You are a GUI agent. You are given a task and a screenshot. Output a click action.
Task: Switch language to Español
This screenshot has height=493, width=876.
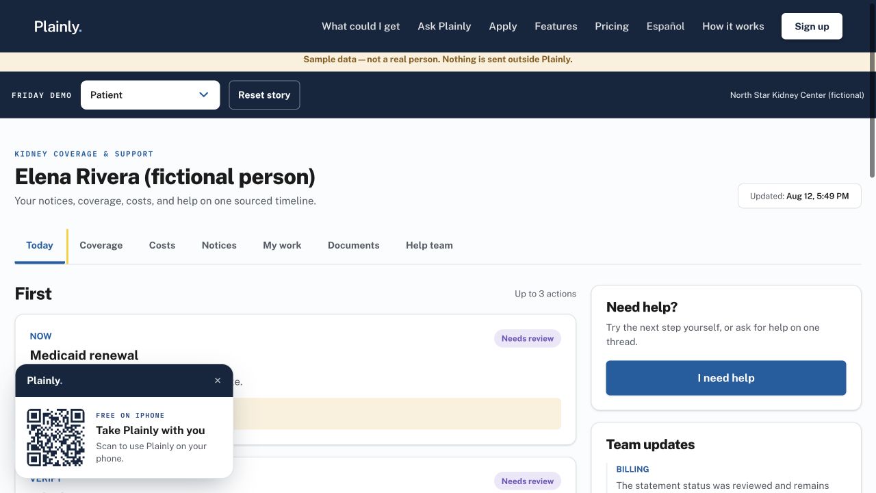point(665,27)
